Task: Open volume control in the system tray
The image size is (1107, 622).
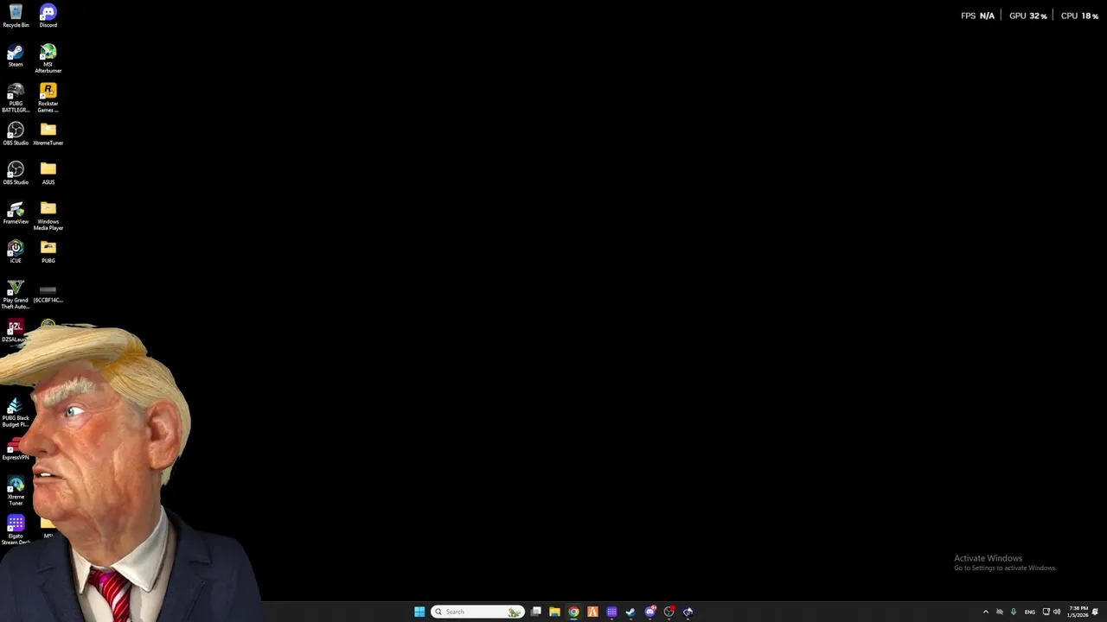Action: coord(1057,612)
